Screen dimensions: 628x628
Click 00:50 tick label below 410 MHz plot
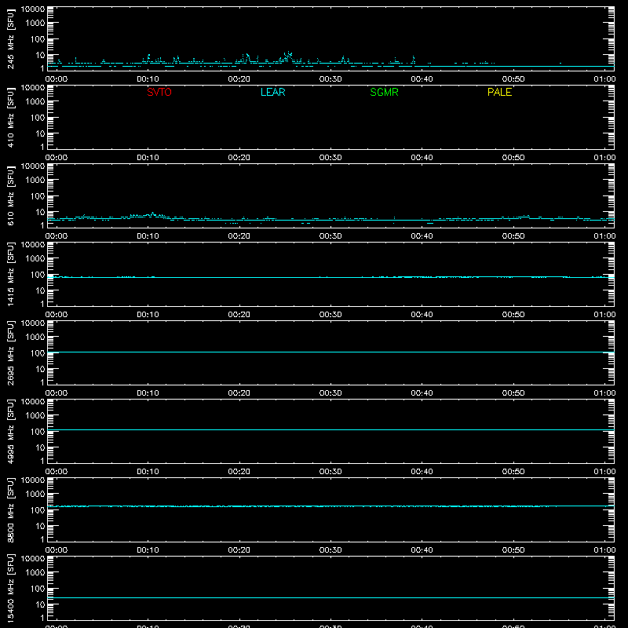(513, 158)
